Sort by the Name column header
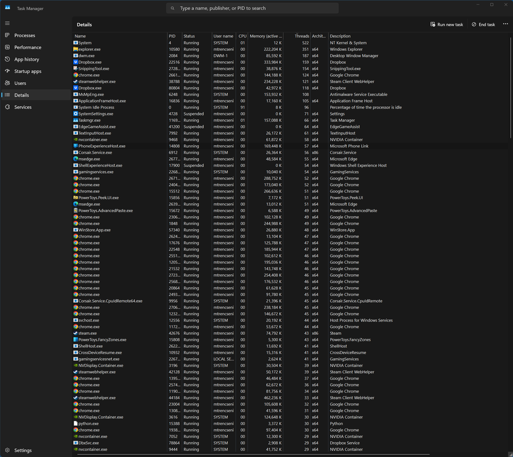Image resolution: width=513 pixels, height=457 pixels. [120, 36]
